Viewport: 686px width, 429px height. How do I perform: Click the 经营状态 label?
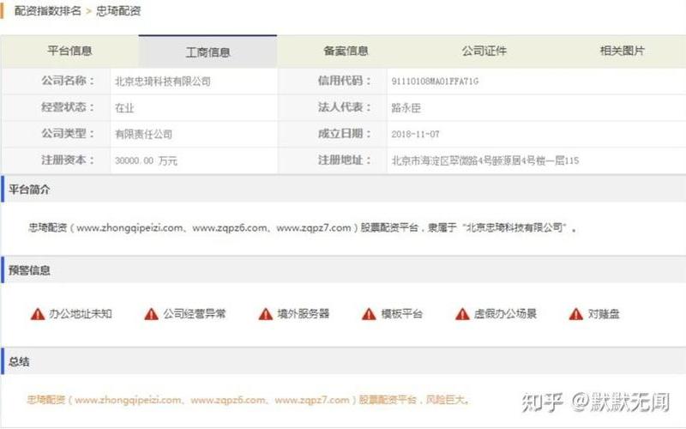click(68, 107)
